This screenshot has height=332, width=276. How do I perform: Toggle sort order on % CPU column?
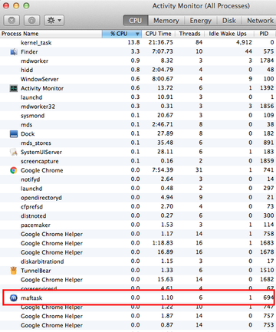pos(122,34)
